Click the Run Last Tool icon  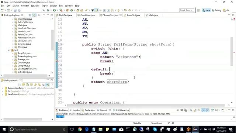click(x=61, y=10)
